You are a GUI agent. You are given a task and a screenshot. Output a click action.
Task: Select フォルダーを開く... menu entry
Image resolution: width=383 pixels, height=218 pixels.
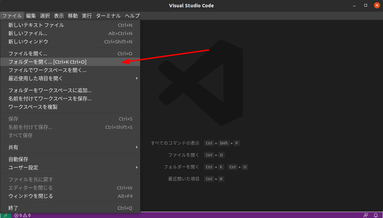[x=70, y=62]
